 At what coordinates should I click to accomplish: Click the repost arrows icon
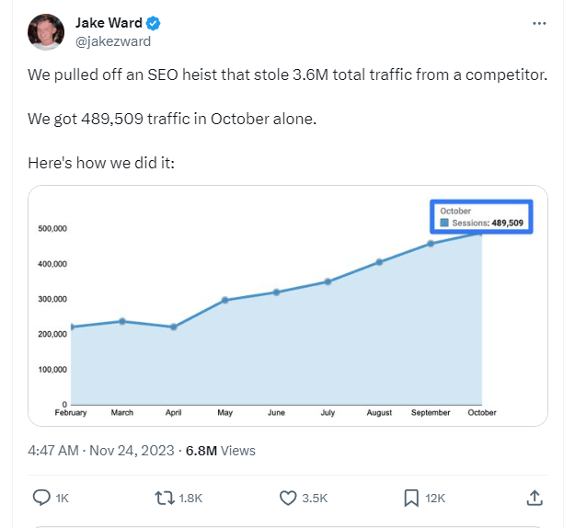[x=165, y=498]
